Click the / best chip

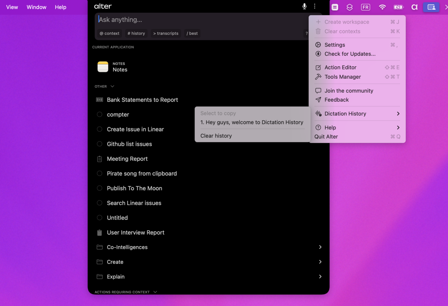point(192,33)
